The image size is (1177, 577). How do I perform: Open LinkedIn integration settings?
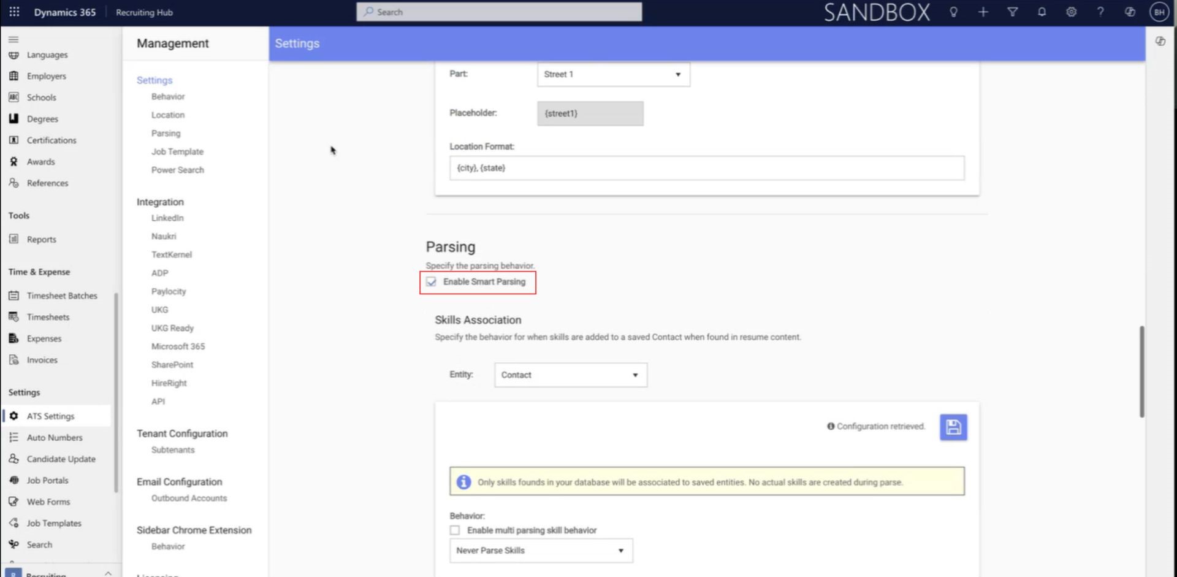coord(167,218)
